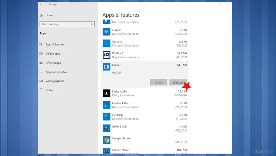Click Discord's 64.6 MB size
The height and width of the screenshot is (156, 276).
[x=182, y=65]
